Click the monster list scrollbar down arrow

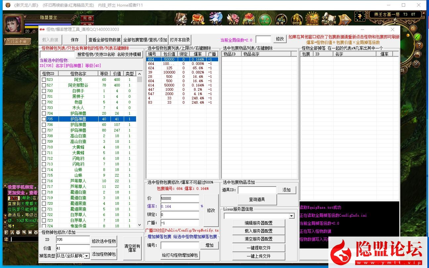139,225
